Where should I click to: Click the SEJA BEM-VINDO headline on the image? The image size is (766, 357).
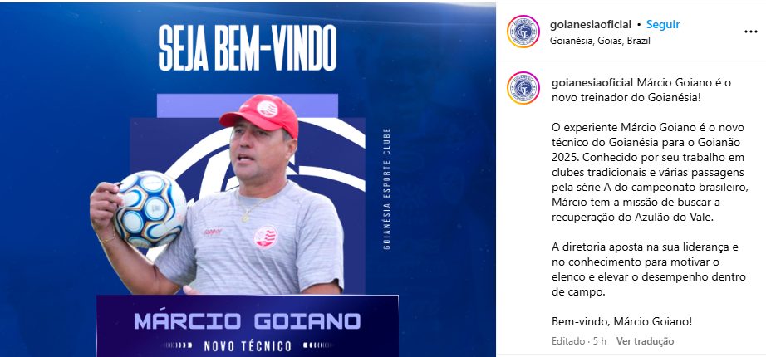[248, 48]
